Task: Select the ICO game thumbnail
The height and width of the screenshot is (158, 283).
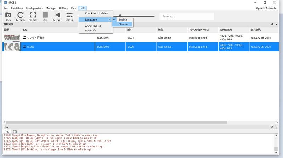Action: 12,47
